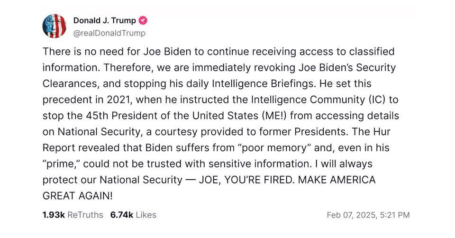Click the 1.93k ReTruths count number

(54, 215)
